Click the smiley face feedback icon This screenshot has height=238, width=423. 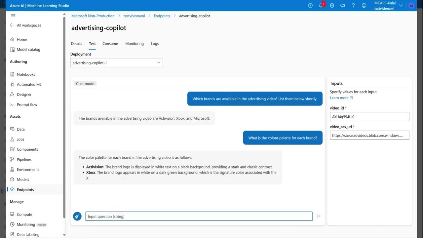pyautogui.click(x=364, y=6)
